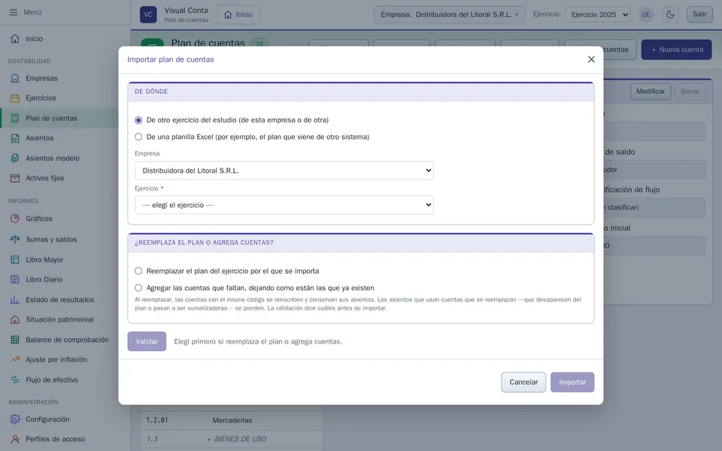Click the Plan de cuentas sidebar icon
The image size is (722, 451).
coord(15,118)
